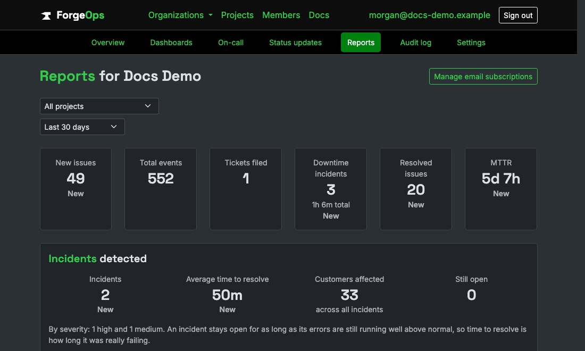
Task: Click 'across all incidents' caption
Action: point(349,310)
